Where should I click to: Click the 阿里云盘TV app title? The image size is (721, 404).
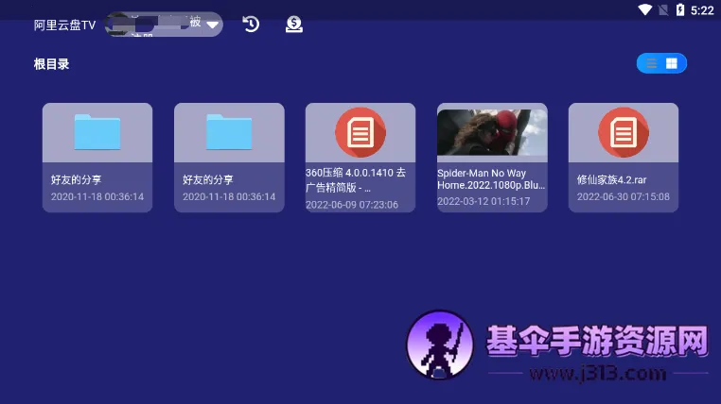coord(65,25)
